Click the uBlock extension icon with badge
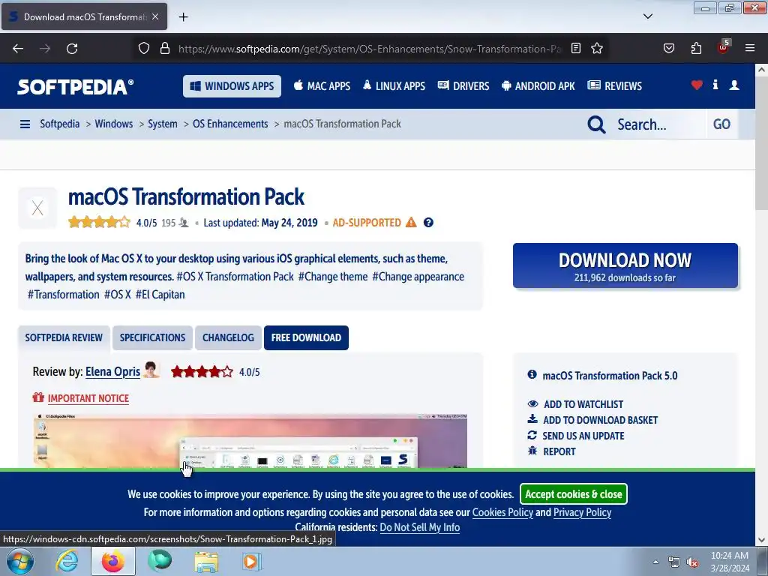 (724, 47)
